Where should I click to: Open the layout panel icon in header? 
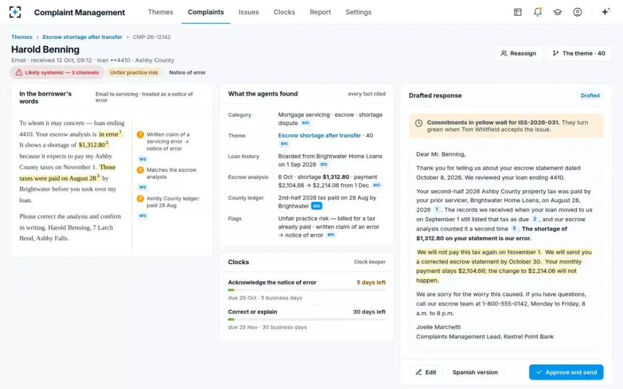(x=518, y=12)
